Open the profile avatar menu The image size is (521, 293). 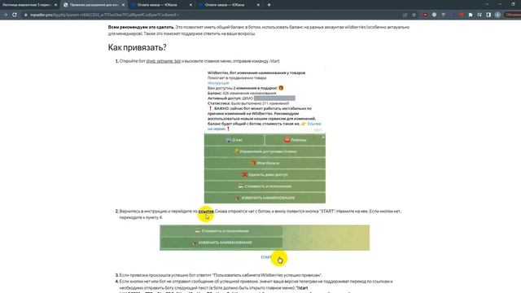[497, 15]
